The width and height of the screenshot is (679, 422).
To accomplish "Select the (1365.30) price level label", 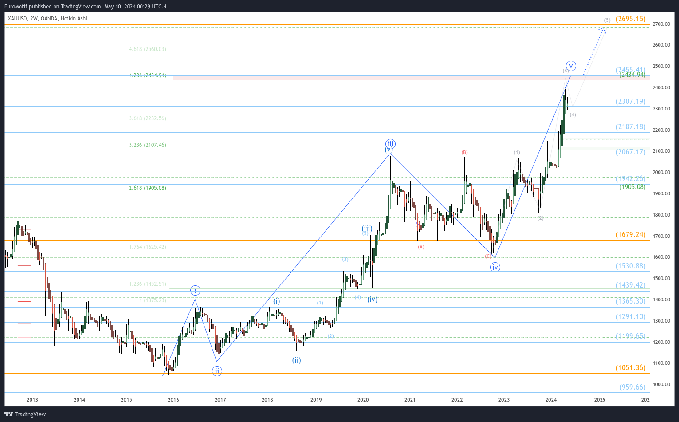I will click(x=631, y=301).
